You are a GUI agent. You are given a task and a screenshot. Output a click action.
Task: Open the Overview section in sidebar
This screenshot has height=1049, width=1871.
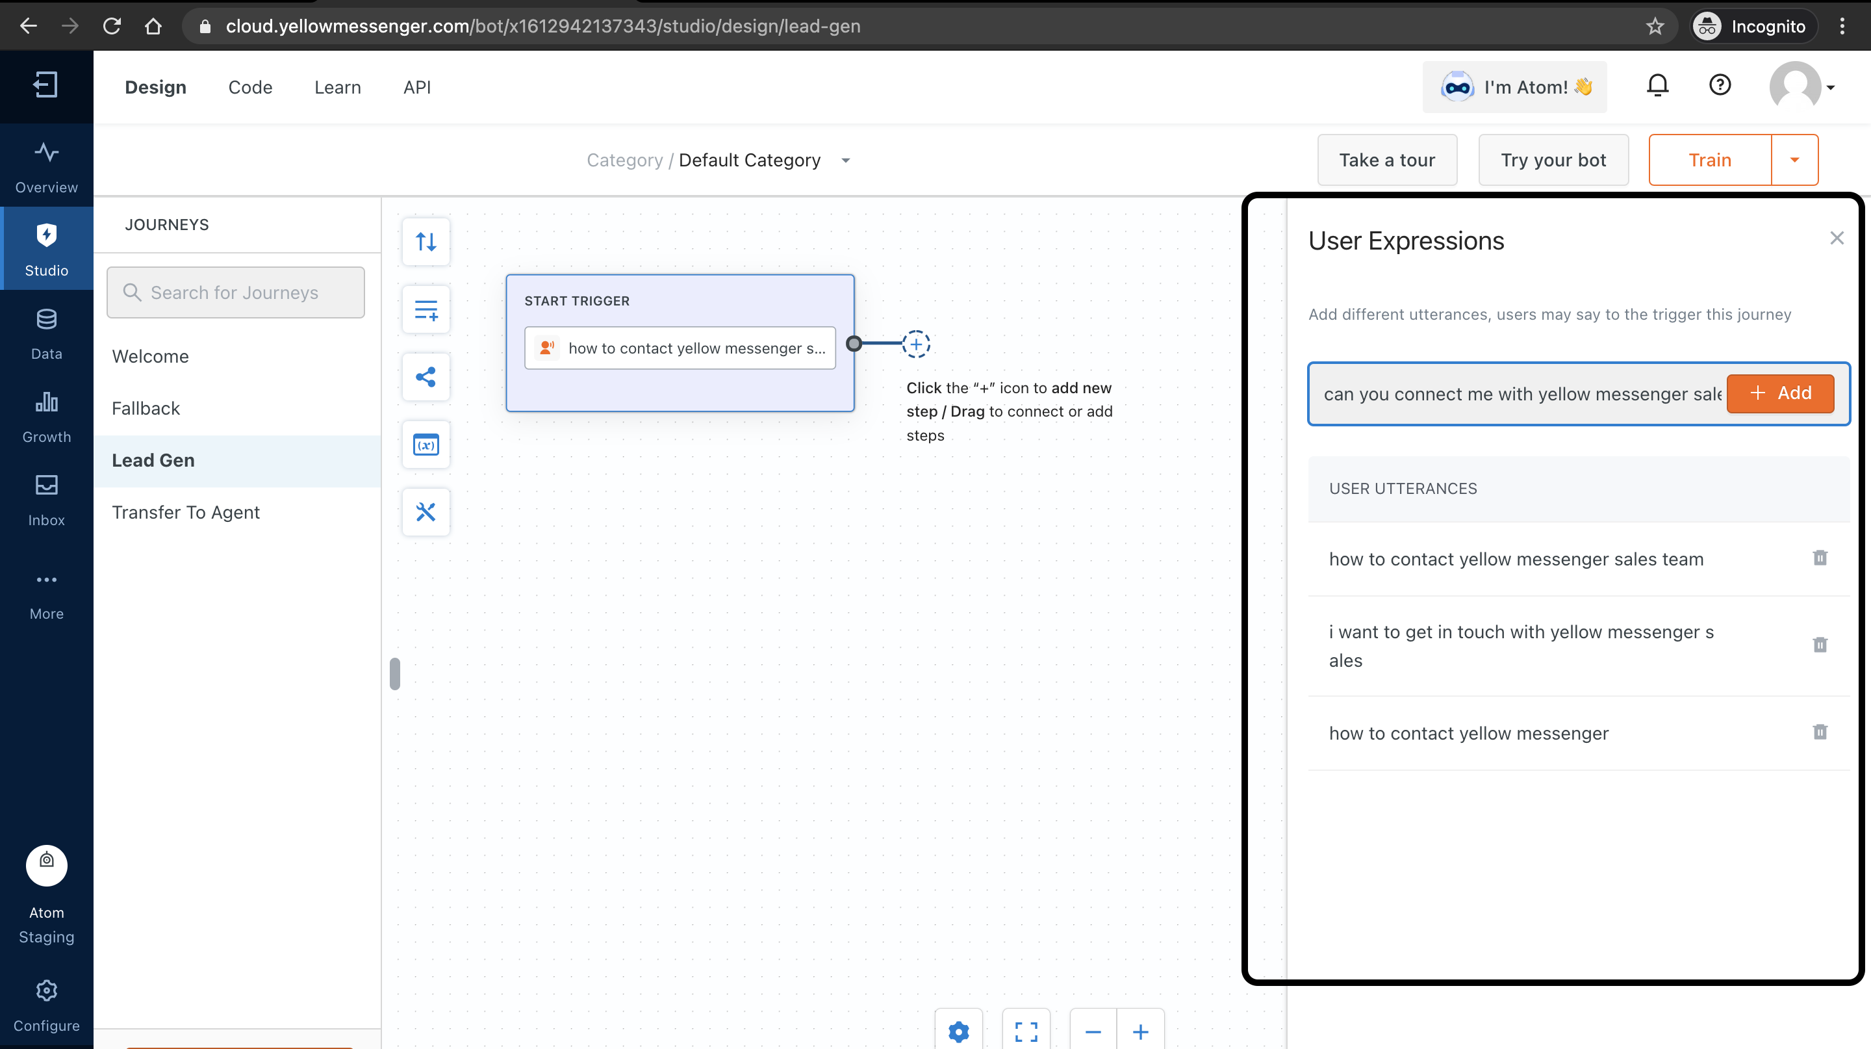(x=47, y=168)
